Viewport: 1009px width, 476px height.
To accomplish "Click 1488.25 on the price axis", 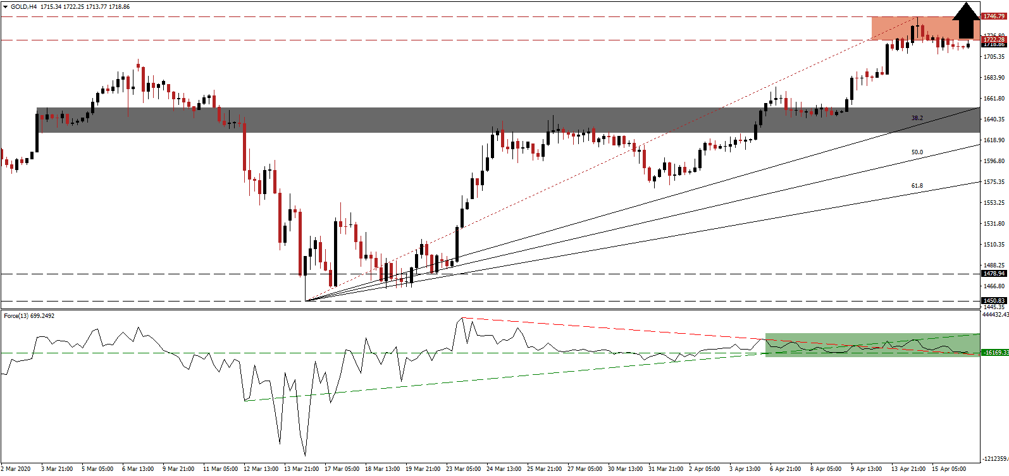I will click(994, 265).
